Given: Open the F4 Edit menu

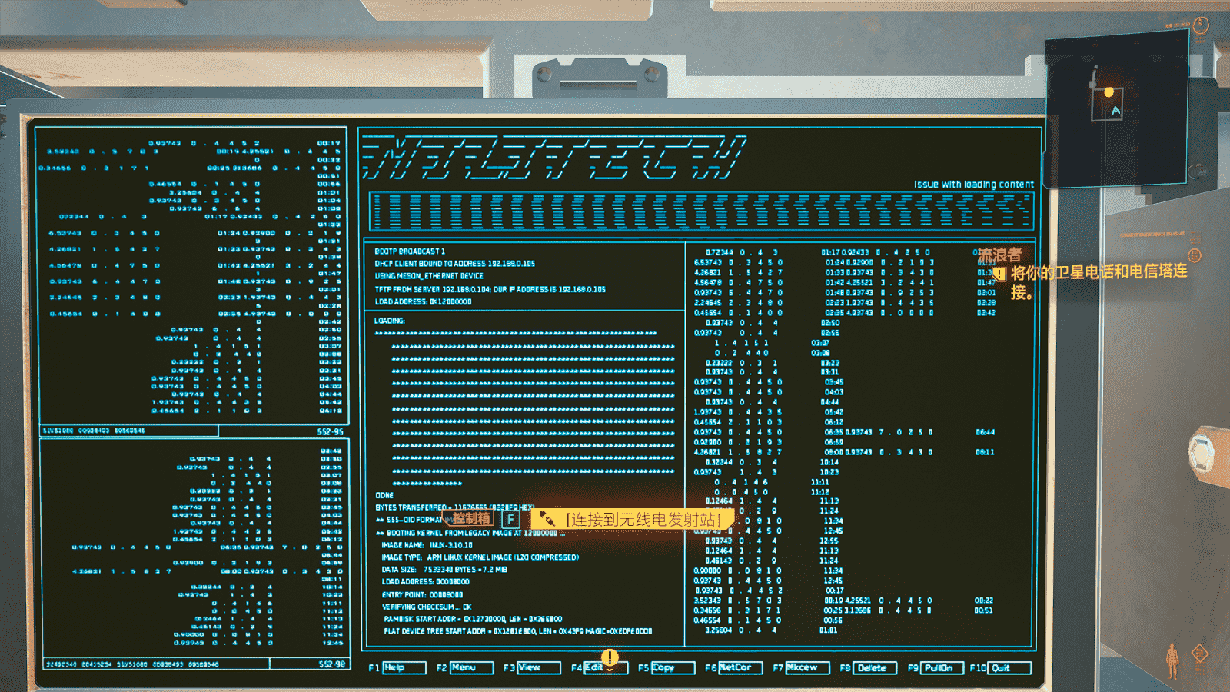Looking at the screenshot, I should click(606, 667).
